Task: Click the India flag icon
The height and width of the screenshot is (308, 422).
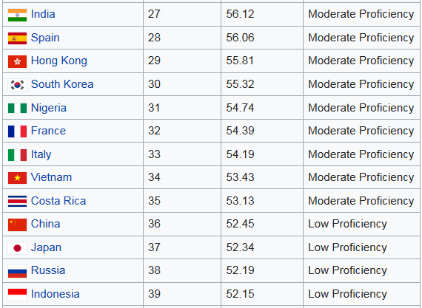Action: pos(17,15)
